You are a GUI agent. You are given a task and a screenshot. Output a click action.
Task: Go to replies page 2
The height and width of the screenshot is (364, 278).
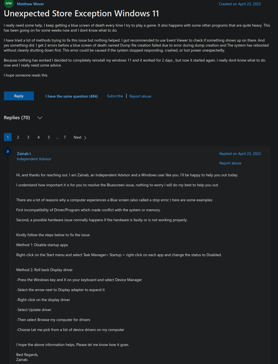click(x=18, y=137)
